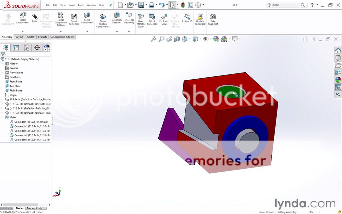
Task: Open the Appearances color ball in task pane
Action: [338, 80]
